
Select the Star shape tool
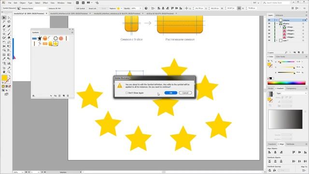click(x=4, y=34)
